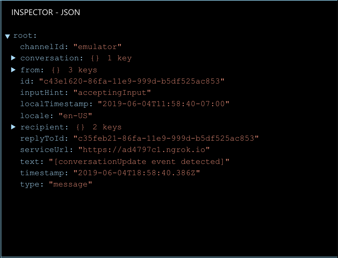Viewport: 338px width, 258px height.
Task: Click the from key label
Action: point(30,70)
